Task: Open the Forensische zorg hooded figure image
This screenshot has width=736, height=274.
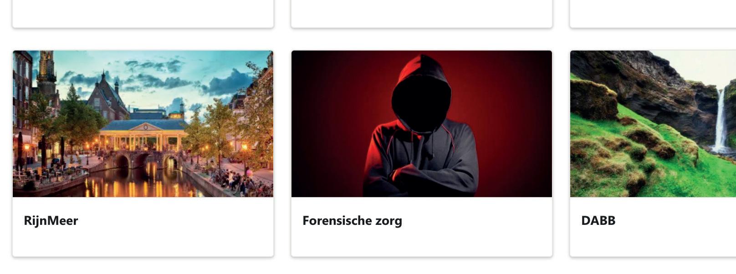Action: [422, 124]
